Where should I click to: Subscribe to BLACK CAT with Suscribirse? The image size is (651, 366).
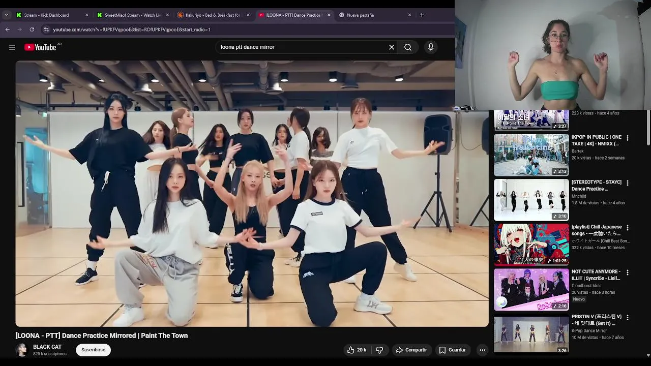93,350
